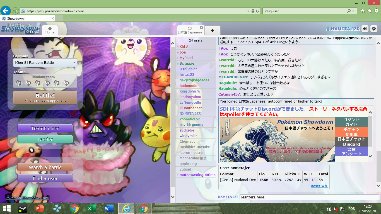This screenshot has height=214, width=381.
Task: Click the Pokémon Showdown logo
Action: 20,28
